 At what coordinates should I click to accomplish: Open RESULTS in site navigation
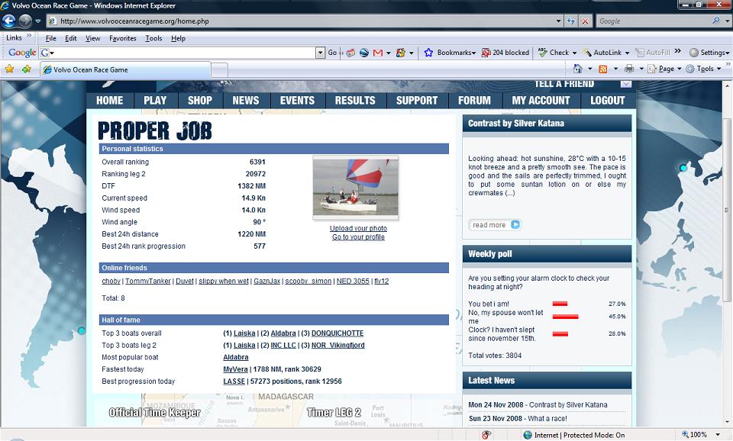point(355,101)
